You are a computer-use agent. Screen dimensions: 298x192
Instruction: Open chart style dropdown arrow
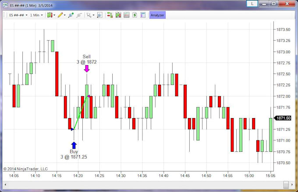point(54,15)
